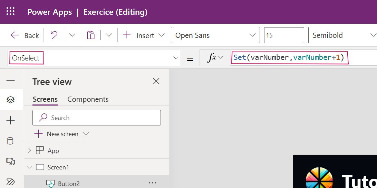The width and height of the screenshot is (377, 188).
Task: Close the Tree view panel
Action: point(156,81)
